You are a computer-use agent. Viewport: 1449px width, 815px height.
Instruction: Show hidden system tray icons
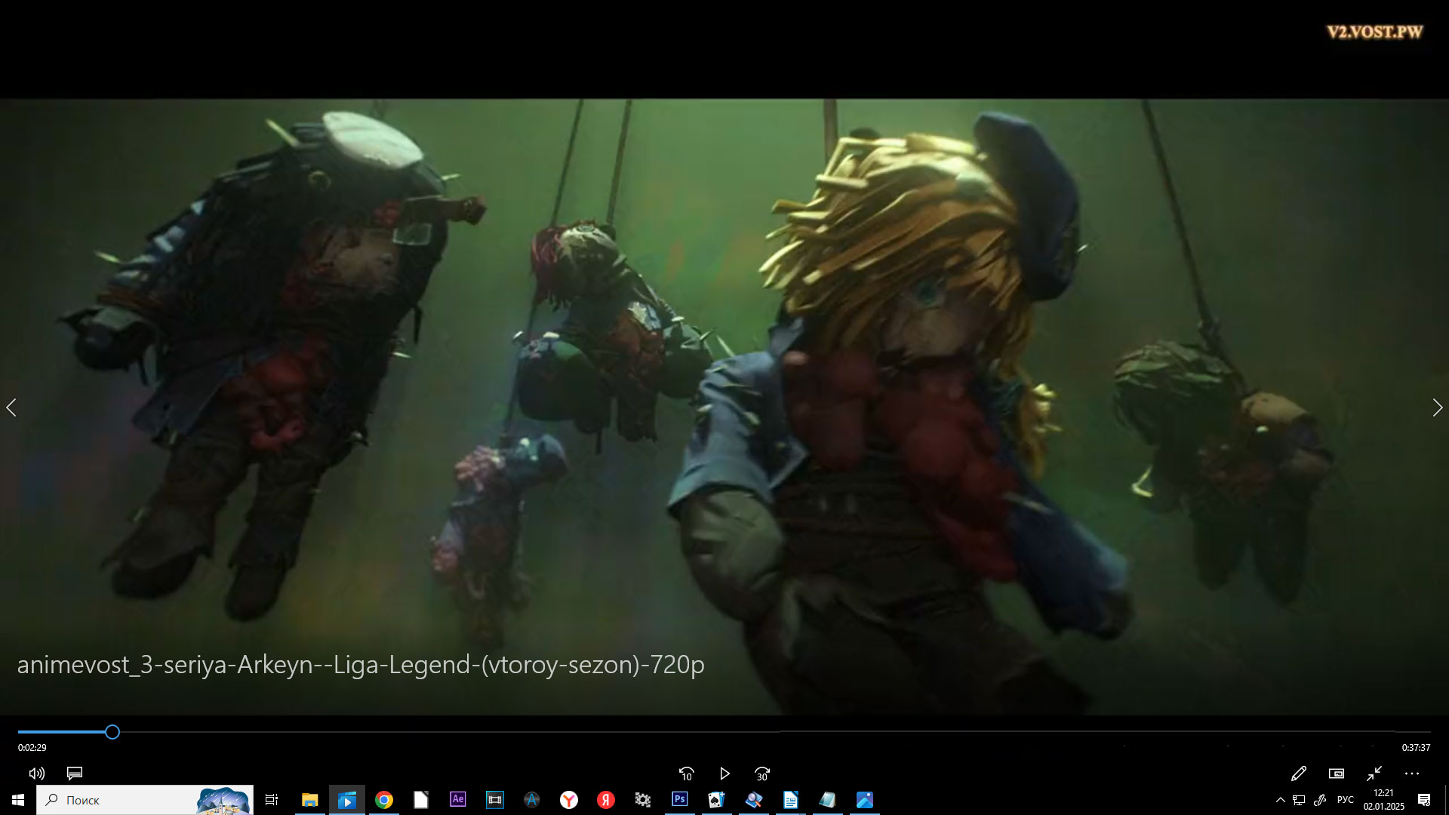point(1280,800)
